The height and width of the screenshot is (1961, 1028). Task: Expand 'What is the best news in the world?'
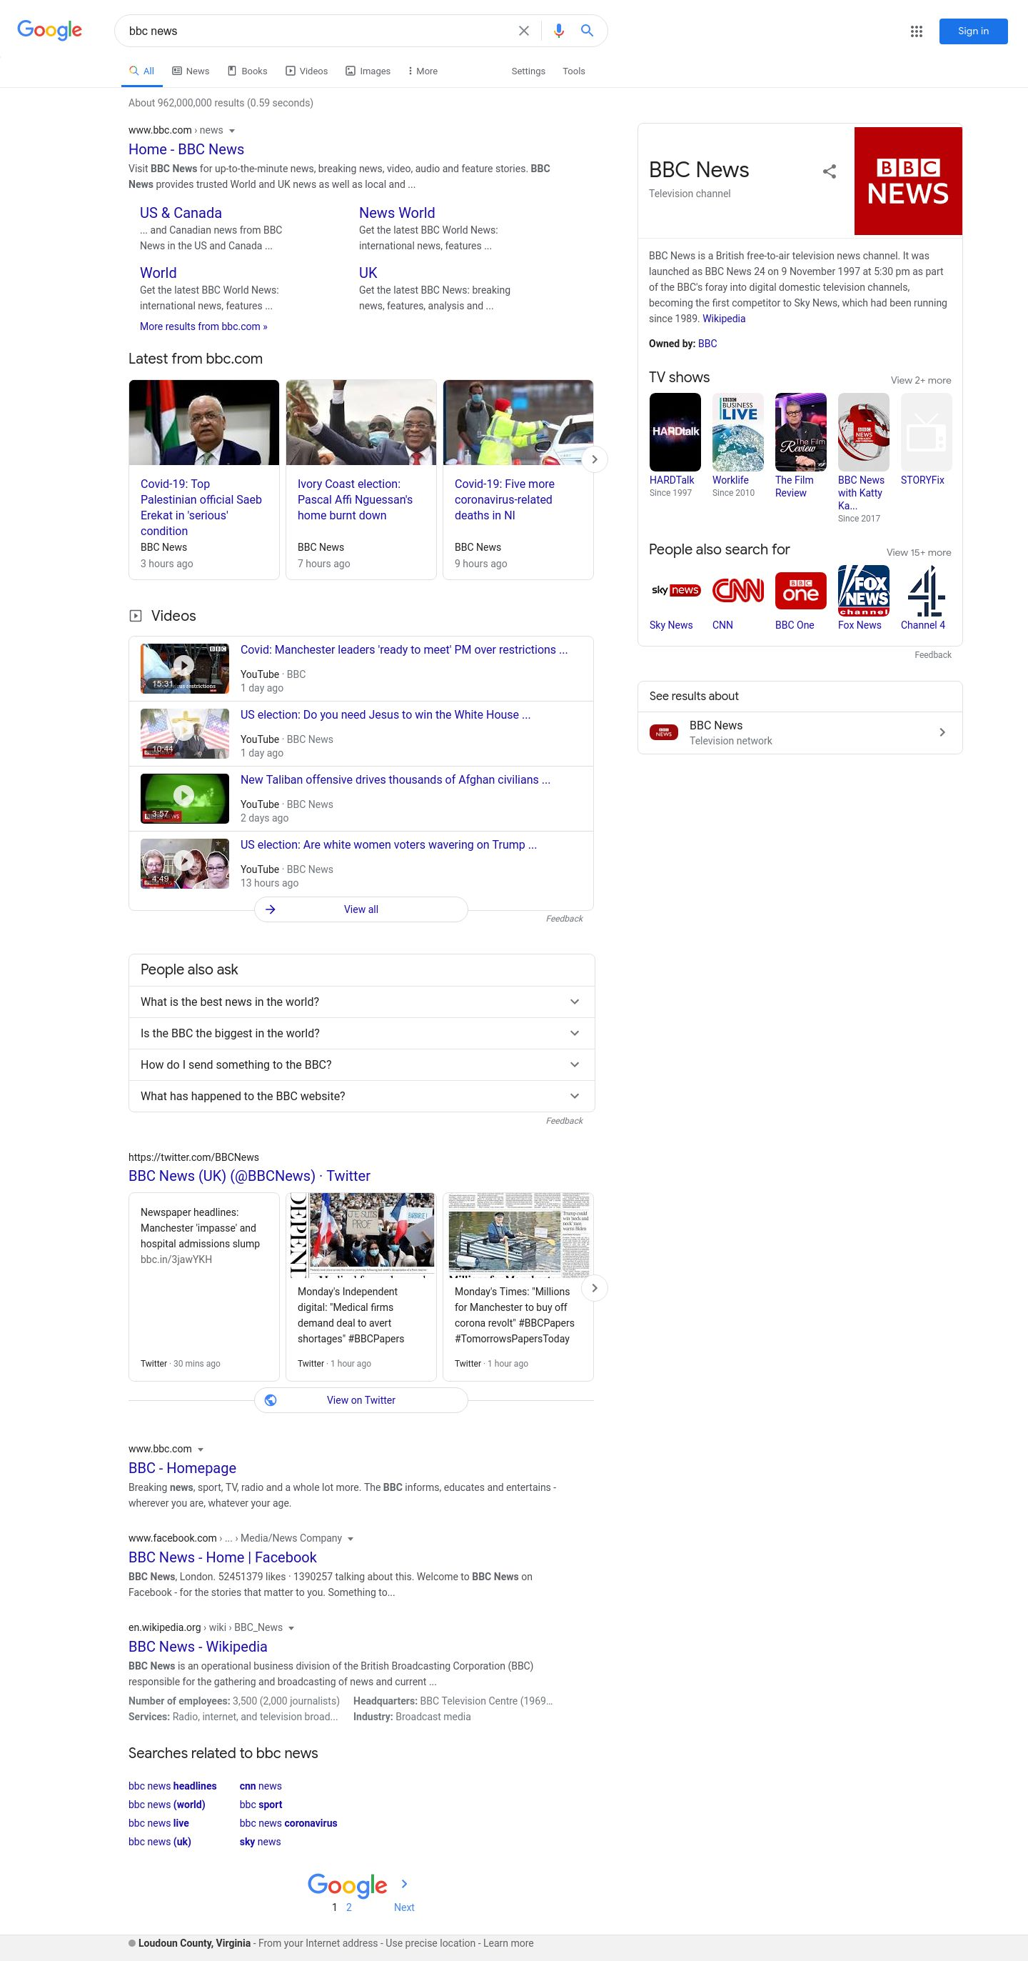click(x=361, y=1002)
